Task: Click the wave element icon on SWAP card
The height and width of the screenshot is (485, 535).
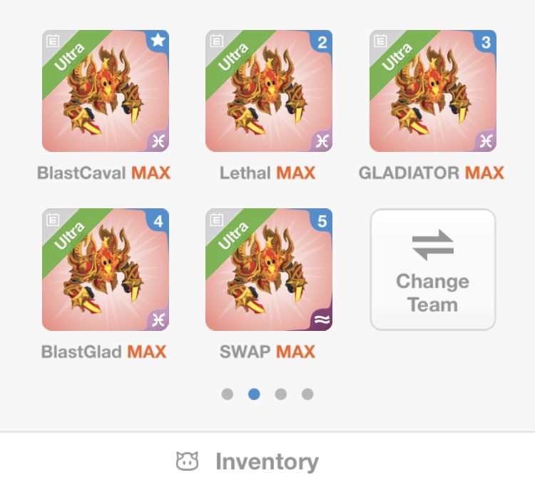Action: coord(322,320)
